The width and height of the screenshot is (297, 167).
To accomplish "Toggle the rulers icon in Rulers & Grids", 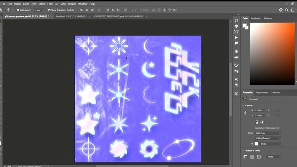I will (245, 157).
